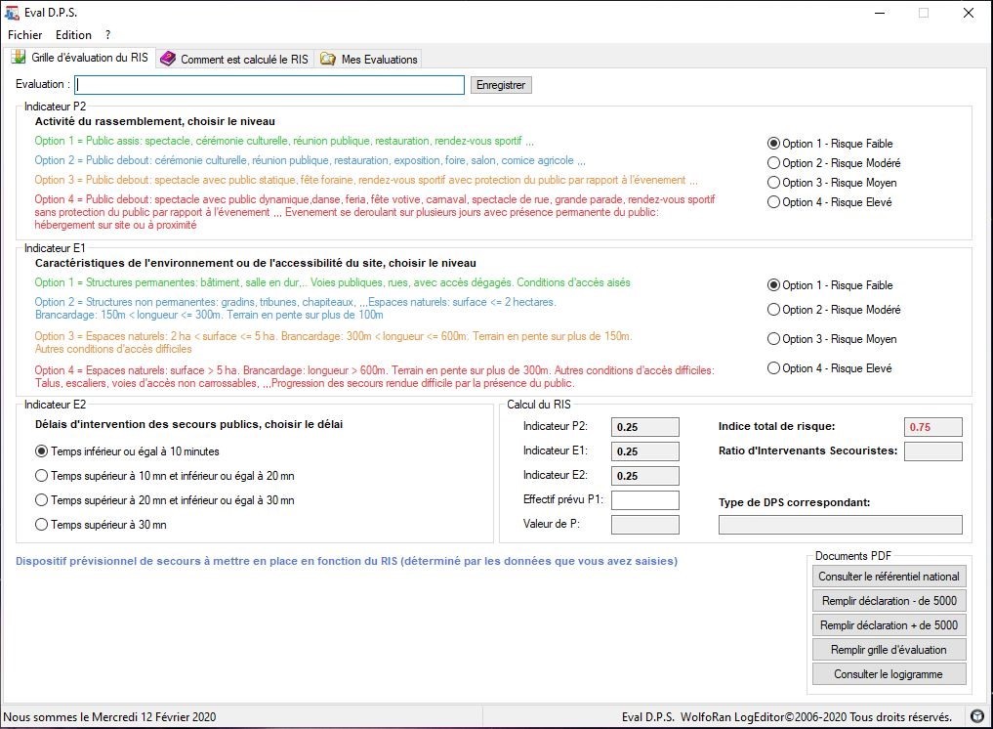This screenshot has width=993, height=729.
Task: Click the Eval D.P.S. title bar app icon
Action: point(13,13)
